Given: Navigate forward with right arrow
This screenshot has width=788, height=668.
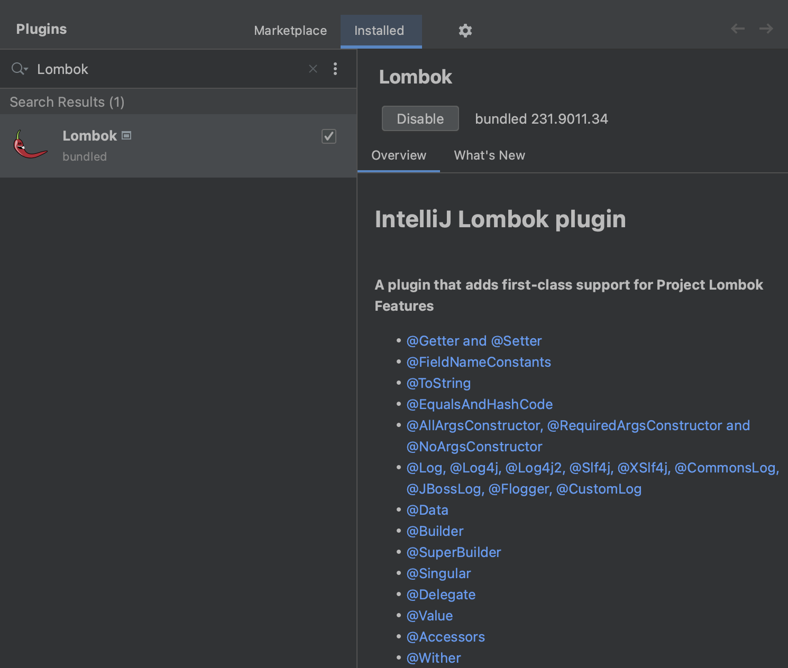Looking at the screenshot, I should [766, 29].
